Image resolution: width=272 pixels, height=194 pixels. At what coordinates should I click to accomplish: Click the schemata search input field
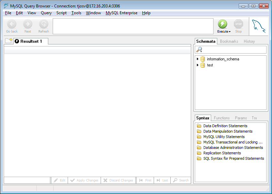(x=231, y=50)
